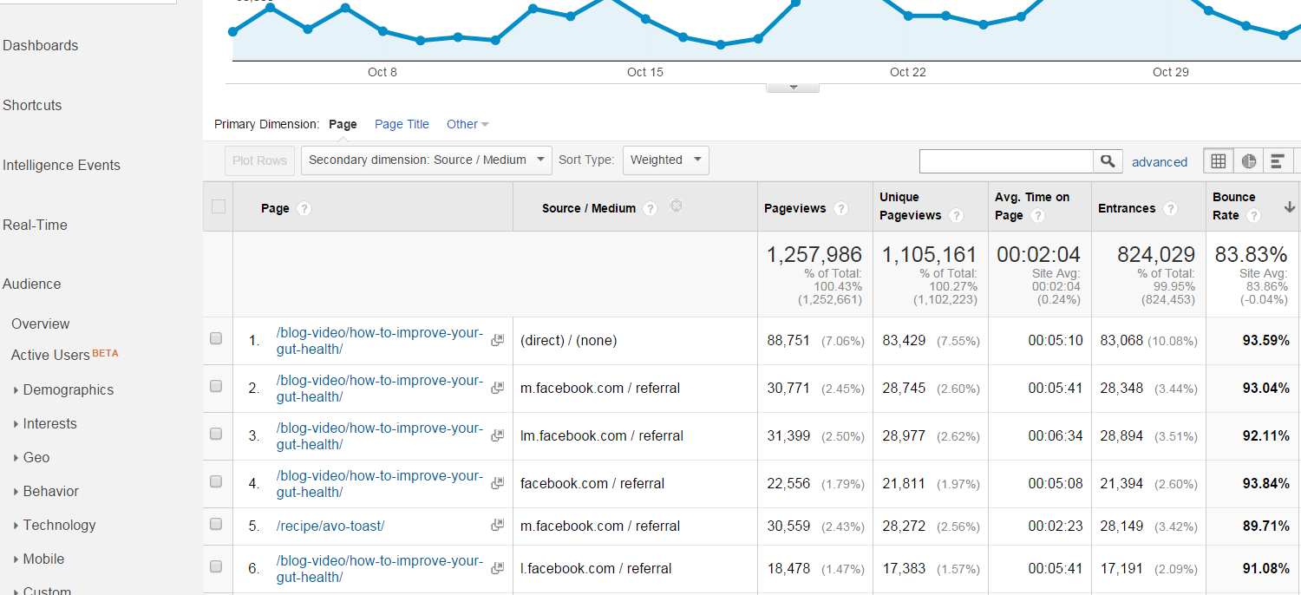Switch to data table view icon
1301x595 pixels.
(1219, 161)
